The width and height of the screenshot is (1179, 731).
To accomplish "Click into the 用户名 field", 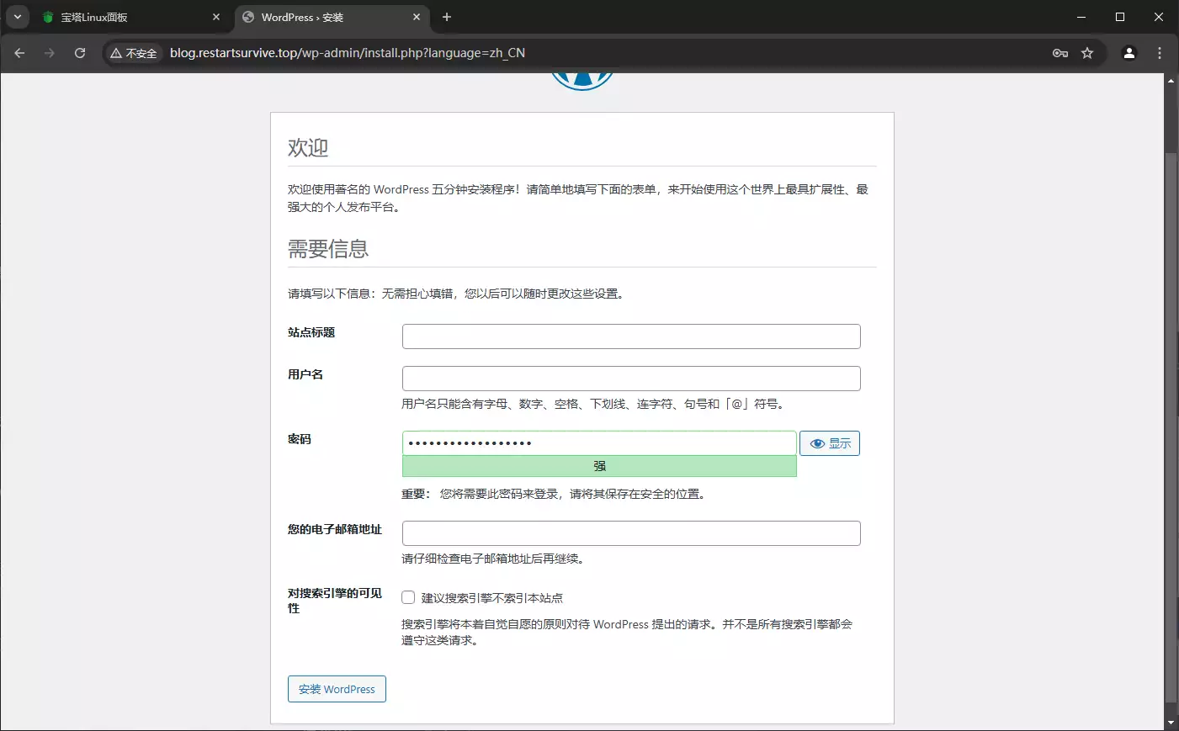I will pos(631,379).
